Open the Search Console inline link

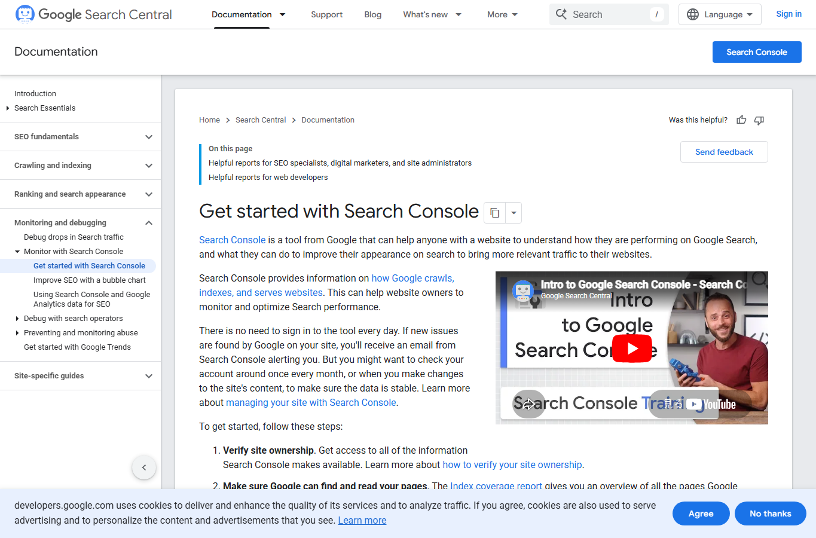(232, 240)
